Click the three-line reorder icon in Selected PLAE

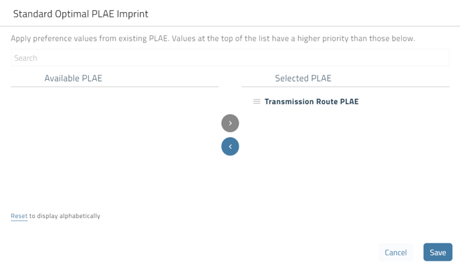click(257, 102)
